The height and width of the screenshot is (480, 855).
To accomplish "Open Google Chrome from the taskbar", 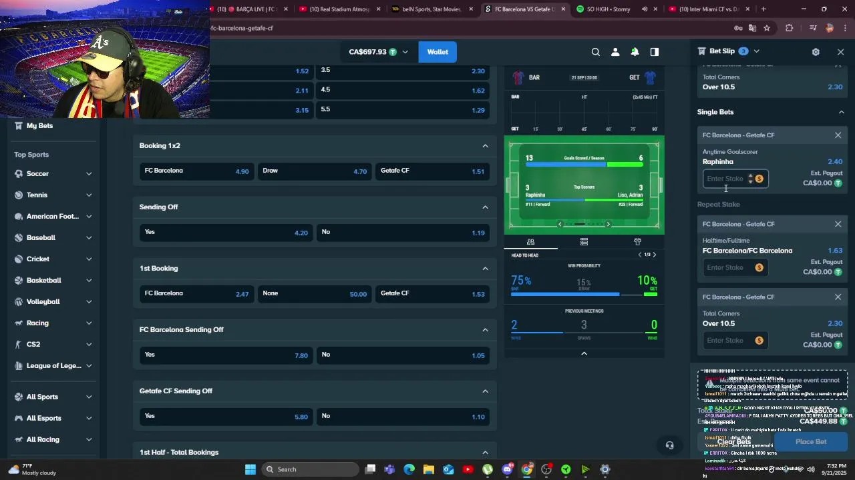I will [527, 469].
